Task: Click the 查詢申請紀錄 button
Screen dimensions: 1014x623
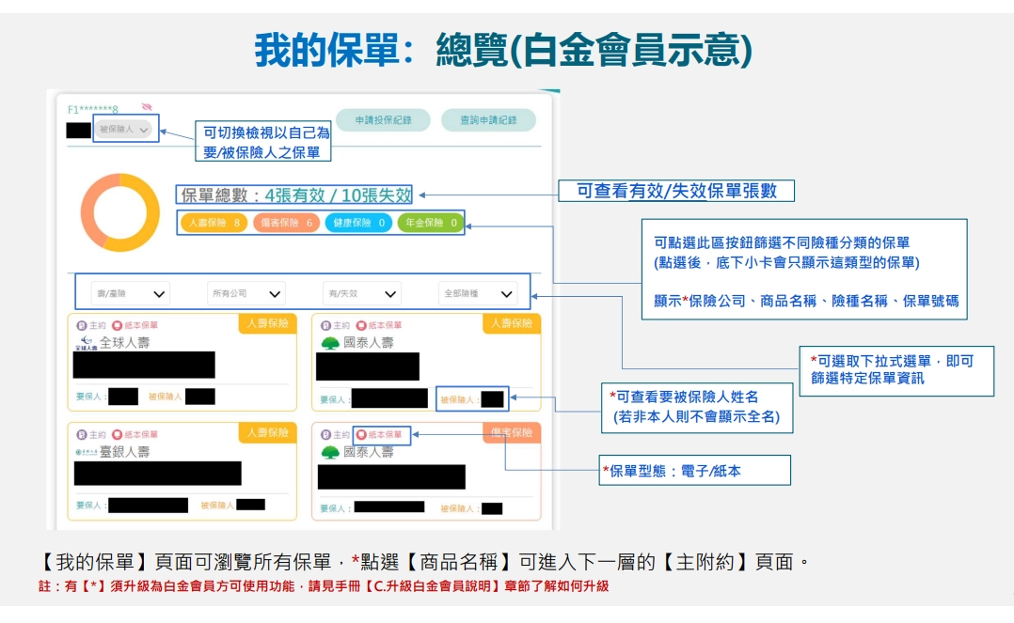Action: click(x=488, y=120)
